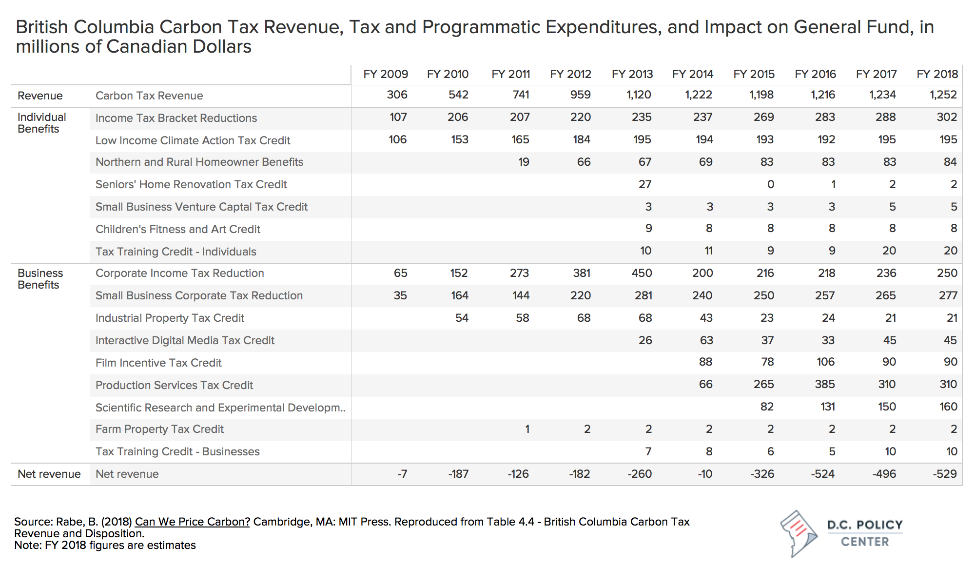The width and height of the screenshot is (975, 585).
Task: Click Northern and Rural Homeowner Benefits label
Action: (199, 162)
